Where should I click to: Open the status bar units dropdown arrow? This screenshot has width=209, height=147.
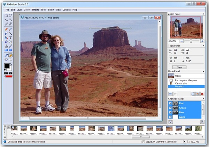[x=185, y=142]
